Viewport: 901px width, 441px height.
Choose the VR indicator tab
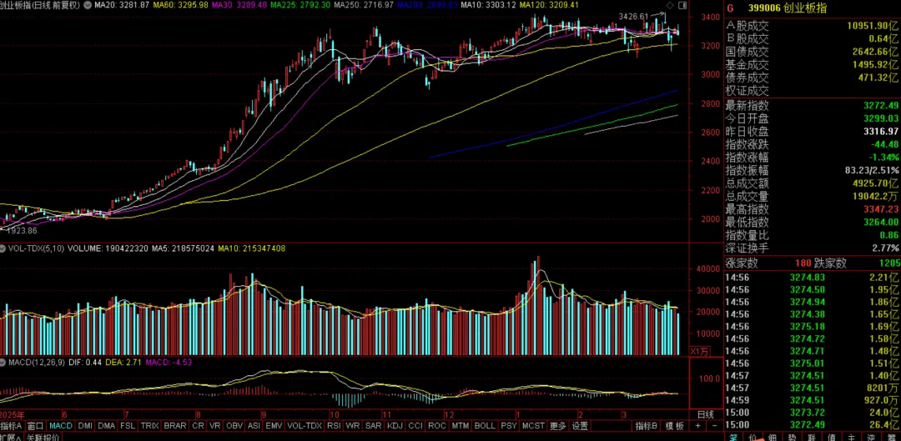215,425
